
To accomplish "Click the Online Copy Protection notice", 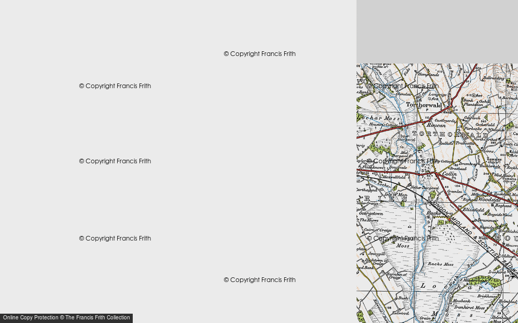I will coord(66,318).
